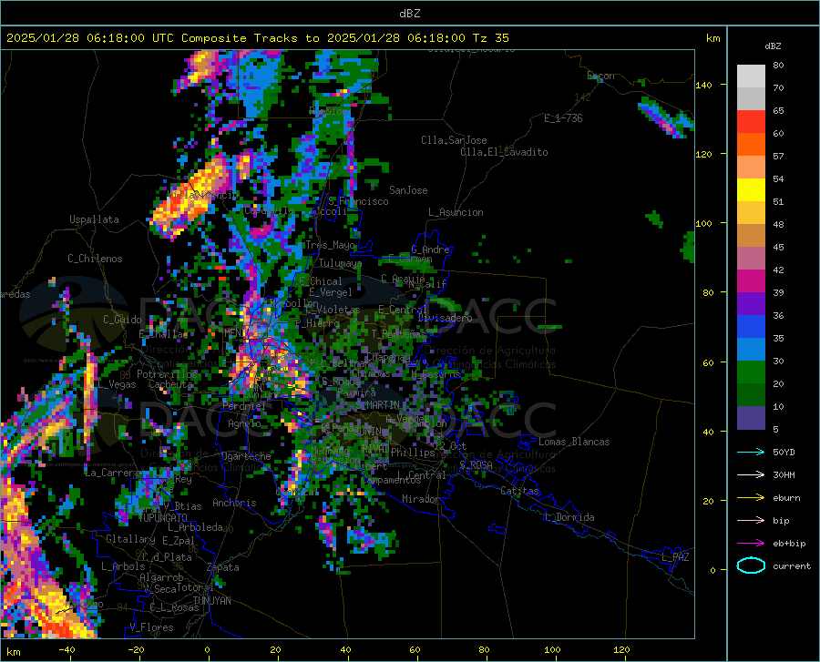
Task: Pick the bright yellow legend swatch
Action: tap(751, 189)
